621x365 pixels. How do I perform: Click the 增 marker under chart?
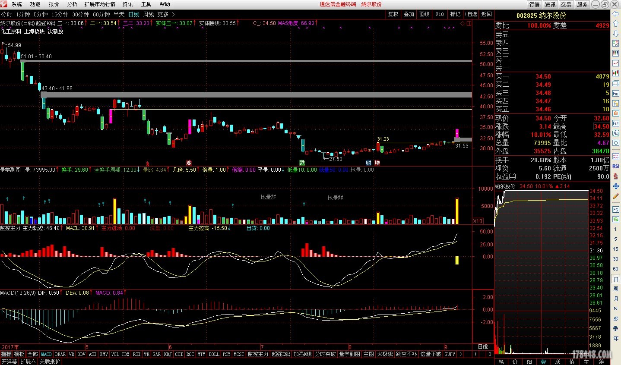tap(377, 163)
